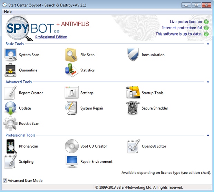Collapse the Professional Tools section

pyautogui.click(x=208, y=135)
